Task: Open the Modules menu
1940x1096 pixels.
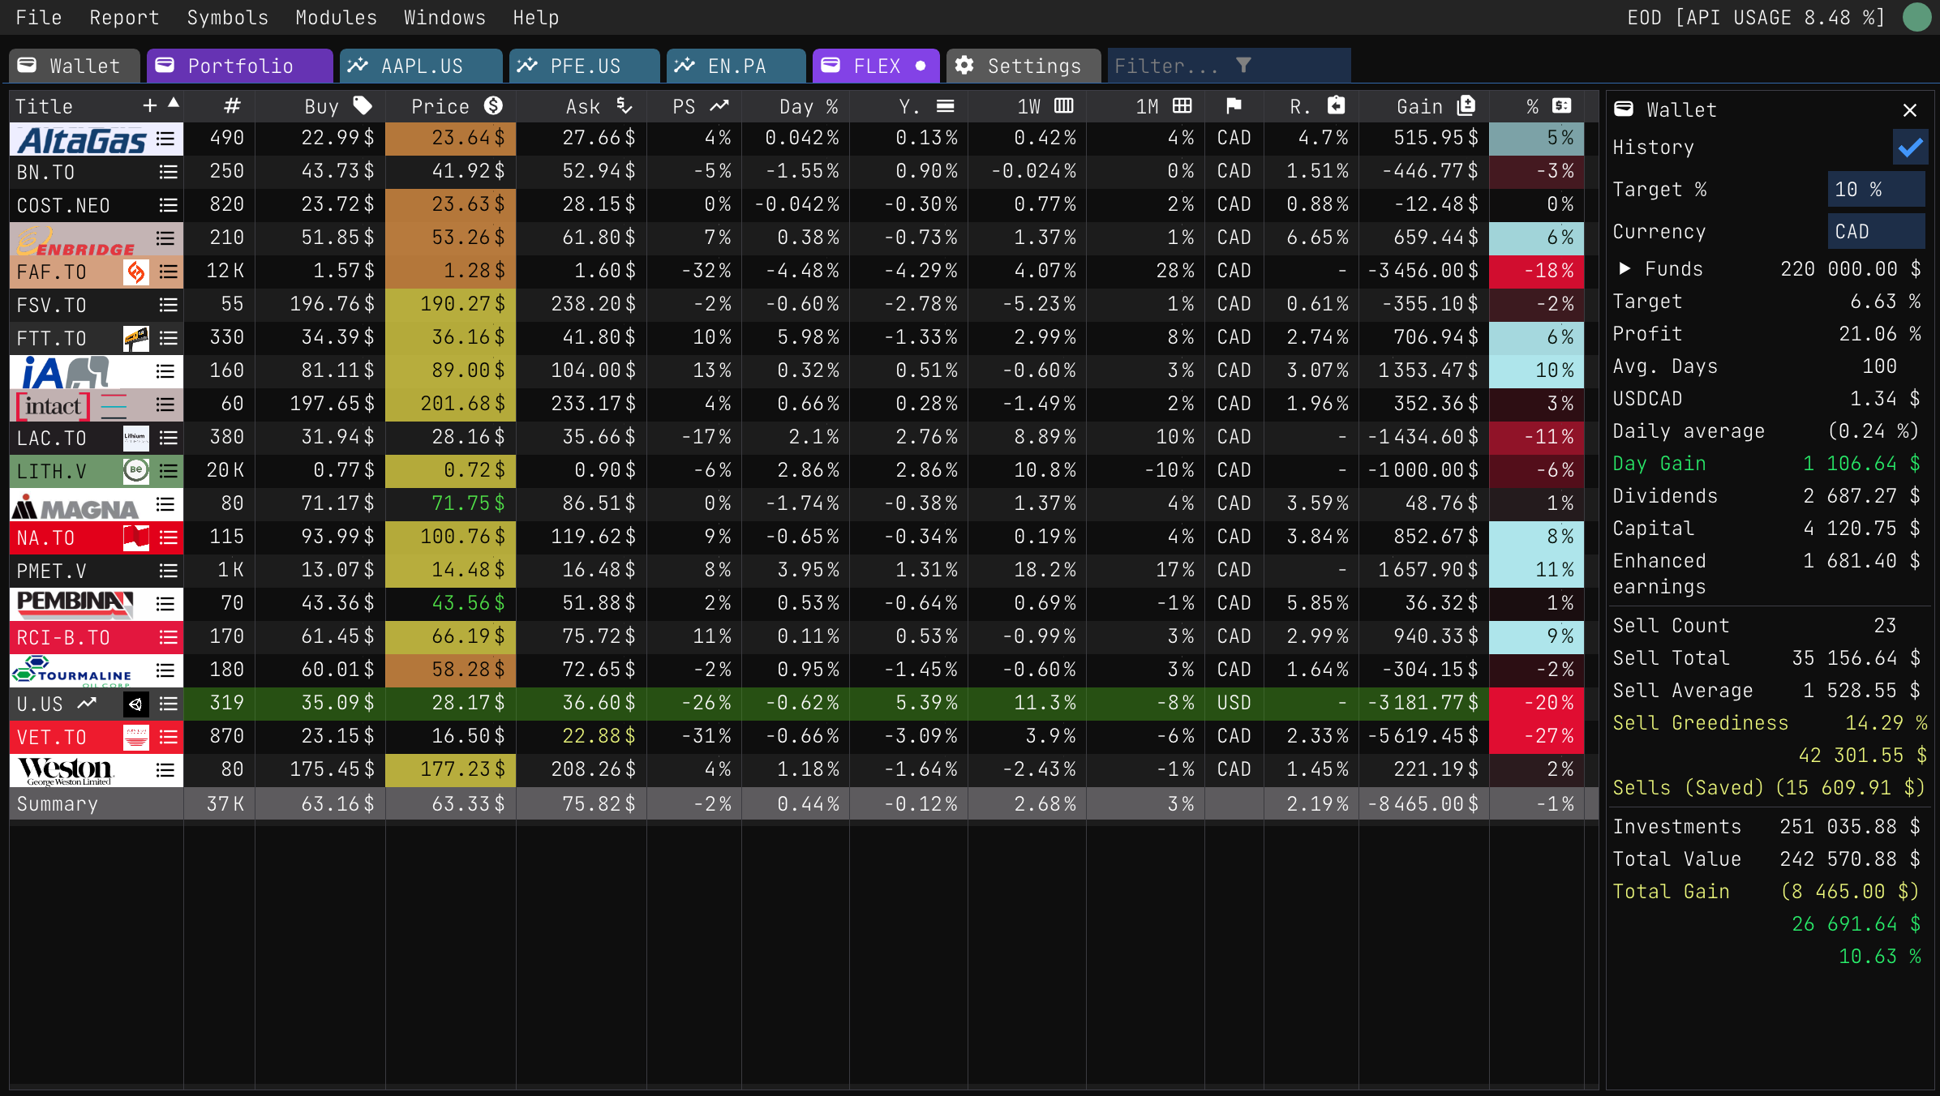Action: click(x=336, y=17)
